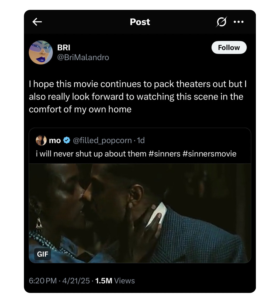This screenshot has width=280, height=302.
Task: Click the Post header title
Action: 140,22
